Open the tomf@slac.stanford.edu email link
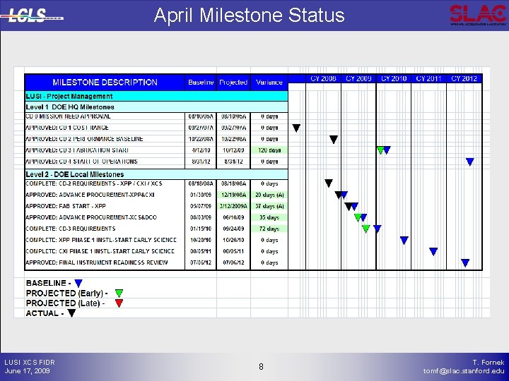 click(x=464, y=371)
